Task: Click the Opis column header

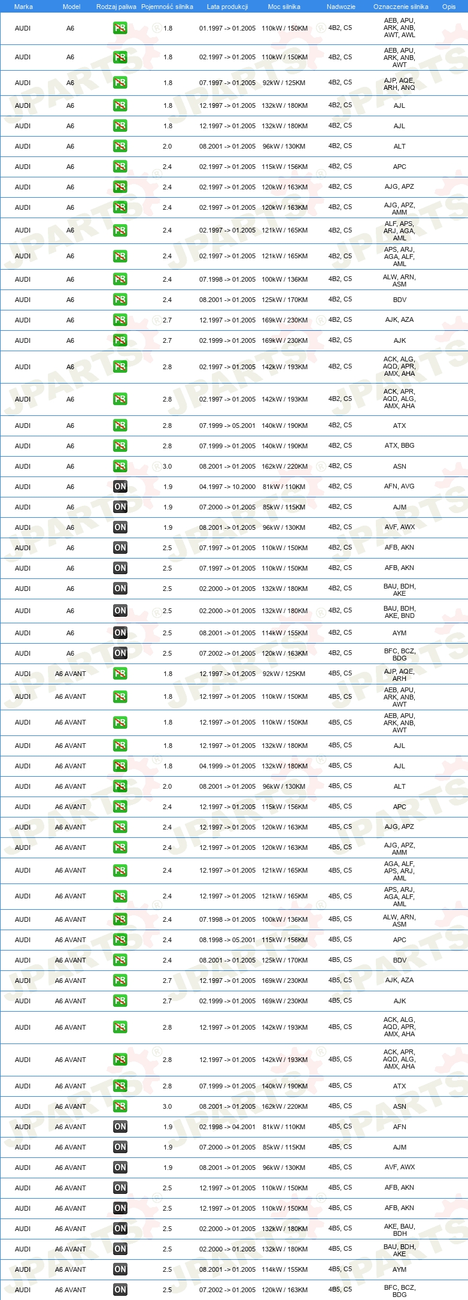Action: click(x=449, y=7)
